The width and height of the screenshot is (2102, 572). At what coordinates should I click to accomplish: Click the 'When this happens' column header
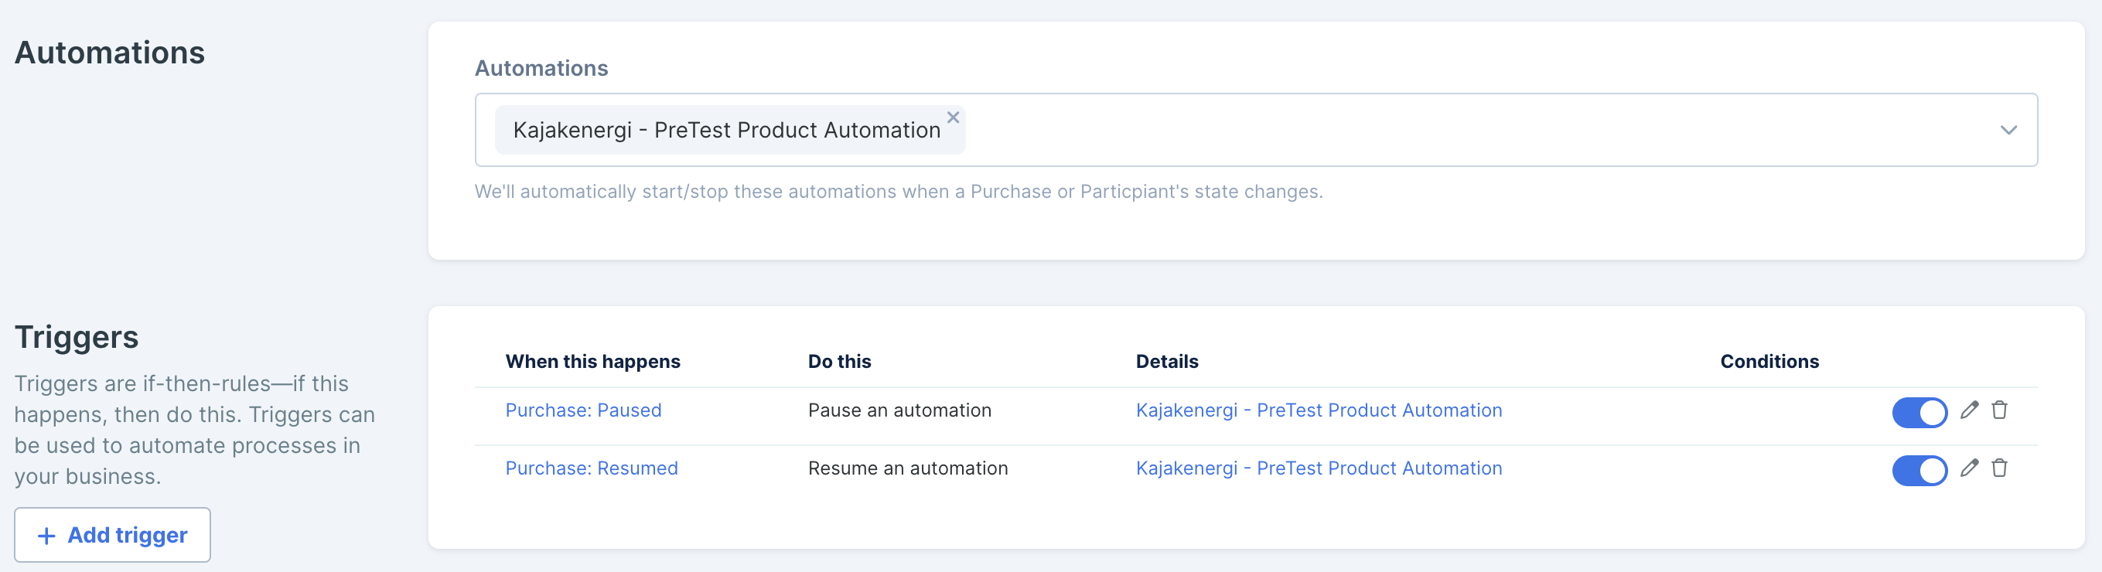[592, 362]
